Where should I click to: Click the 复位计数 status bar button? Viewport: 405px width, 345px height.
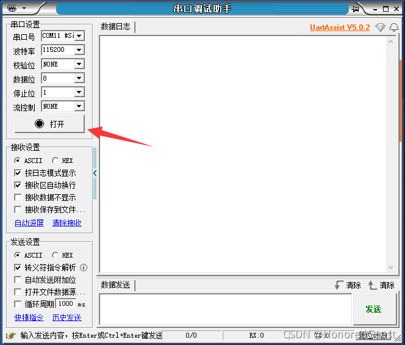click(373, 335)
